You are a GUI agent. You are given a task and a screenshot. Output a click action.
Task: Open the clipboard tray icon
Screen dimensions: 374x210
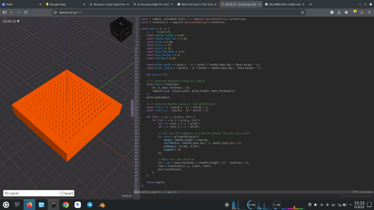click(x=310, y=205)
